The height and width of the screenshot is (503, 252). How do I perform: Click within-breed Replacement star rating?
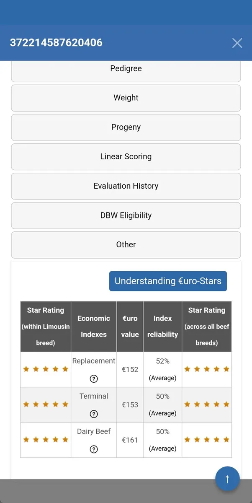tap(46, 369)
